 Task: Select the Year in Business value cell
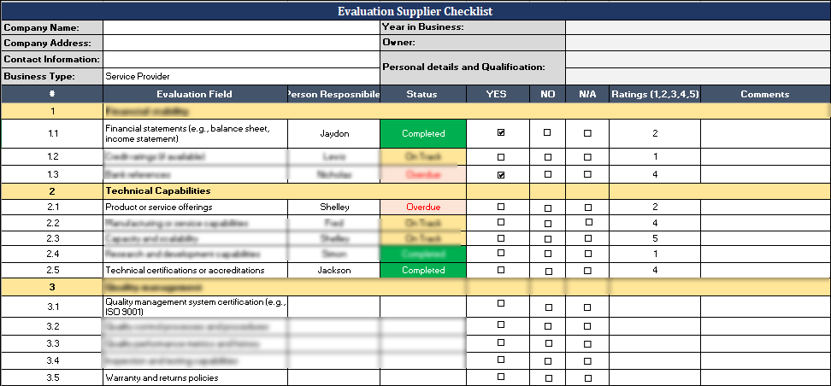click(697, 27)
